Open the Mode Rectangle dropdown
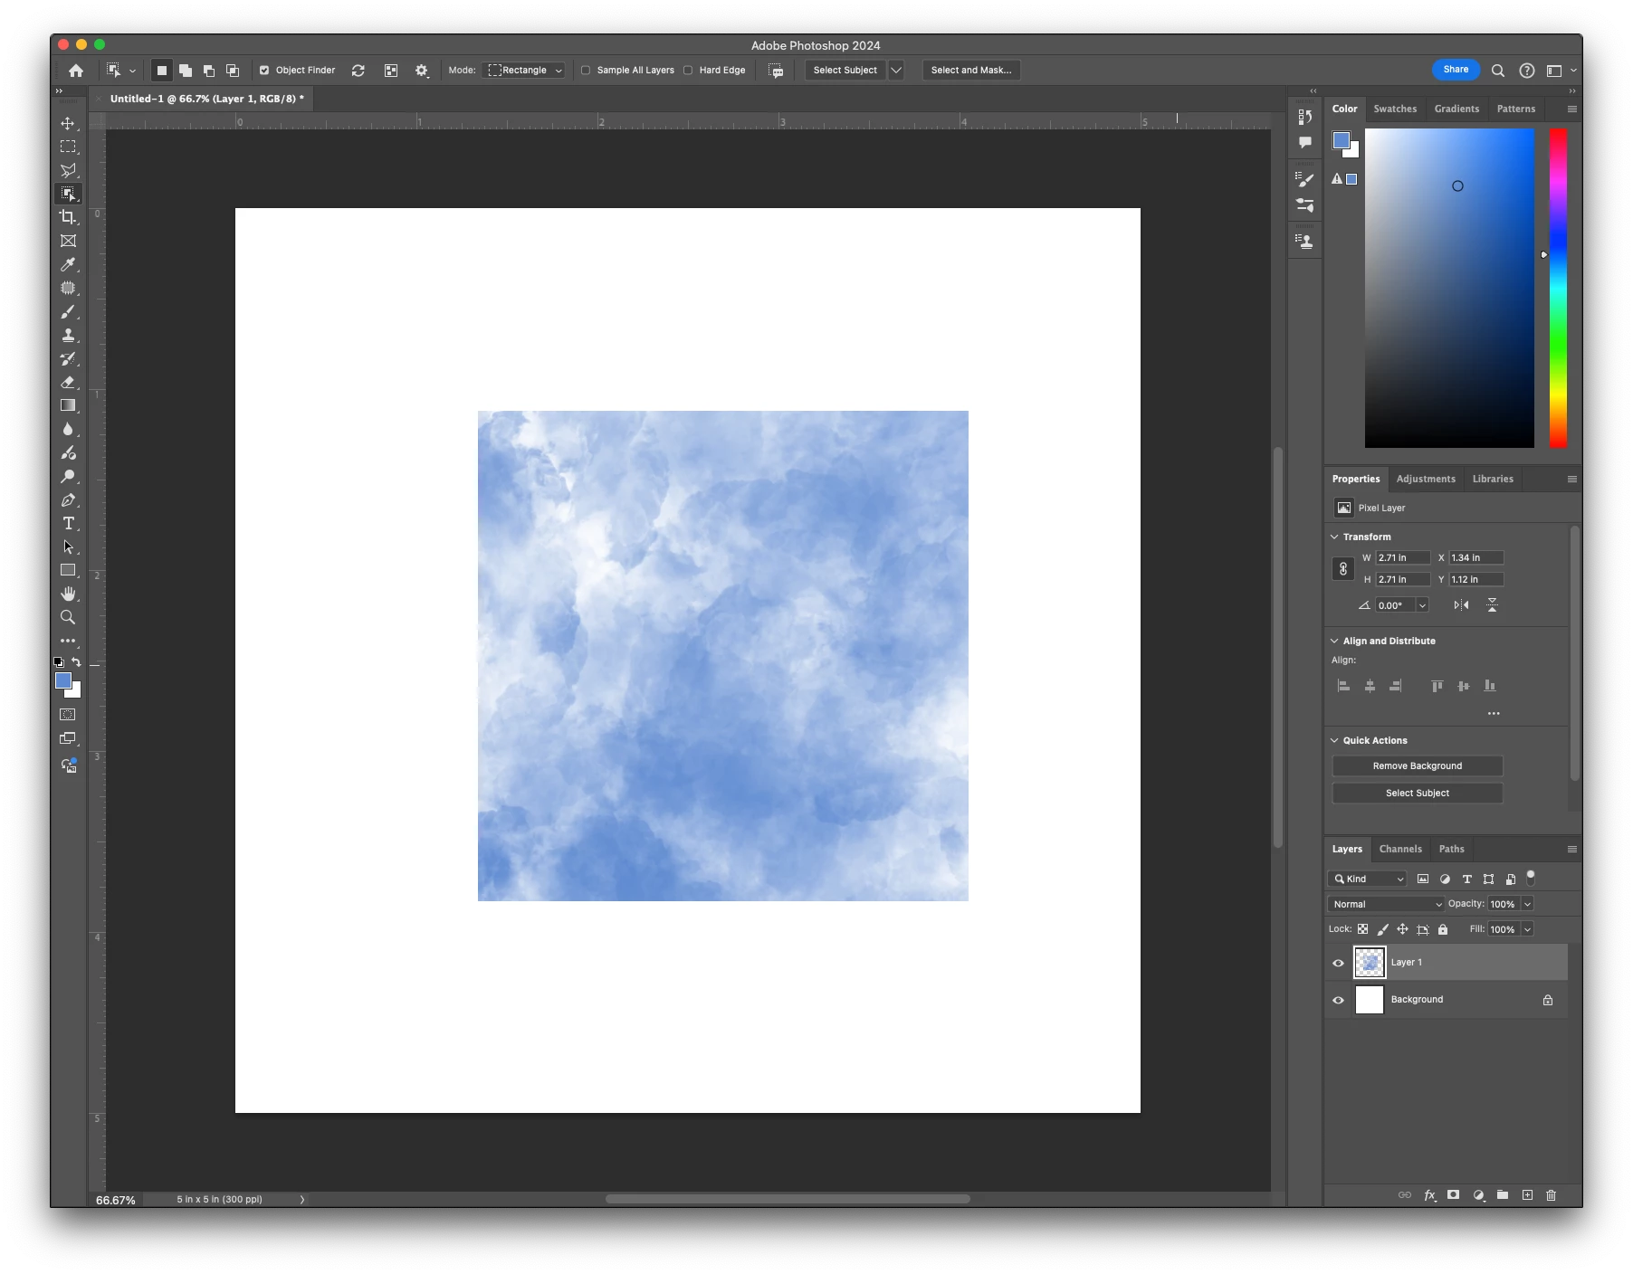Viewport: 1633px width, 1274px height. pyautogui.click(x=525, y=70)
